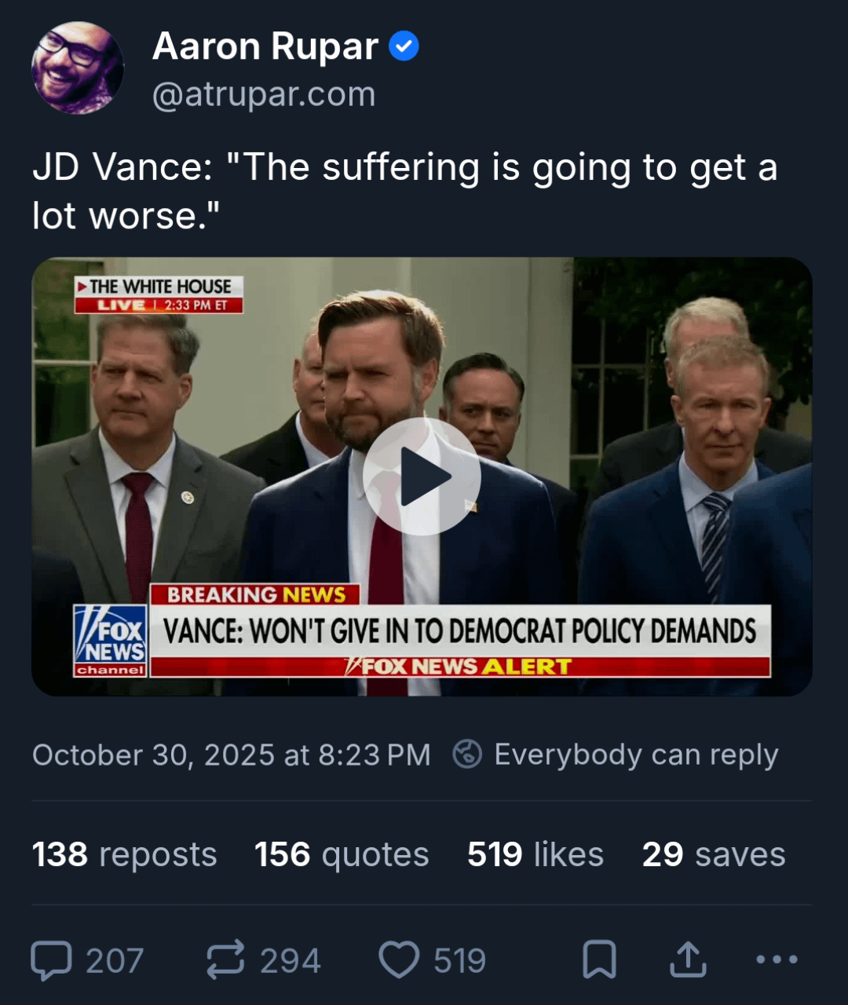Click the October 30, 2025 timestamp
Screen dimensions: 848x1005
232,755
